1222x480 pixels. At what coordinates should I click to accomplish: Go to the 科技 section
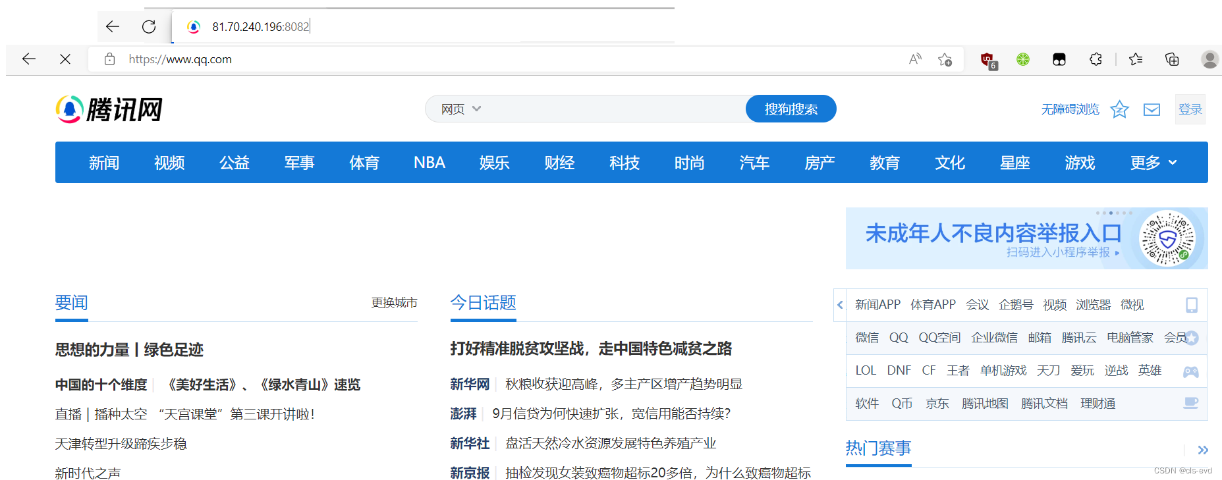[x=625, y=163]
